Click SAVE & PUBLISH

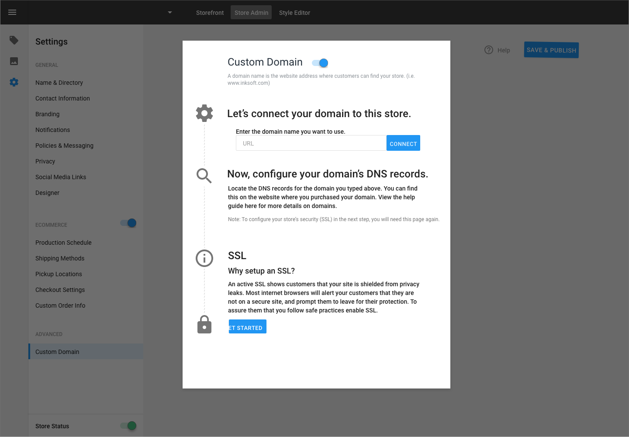tap(551, 50)
